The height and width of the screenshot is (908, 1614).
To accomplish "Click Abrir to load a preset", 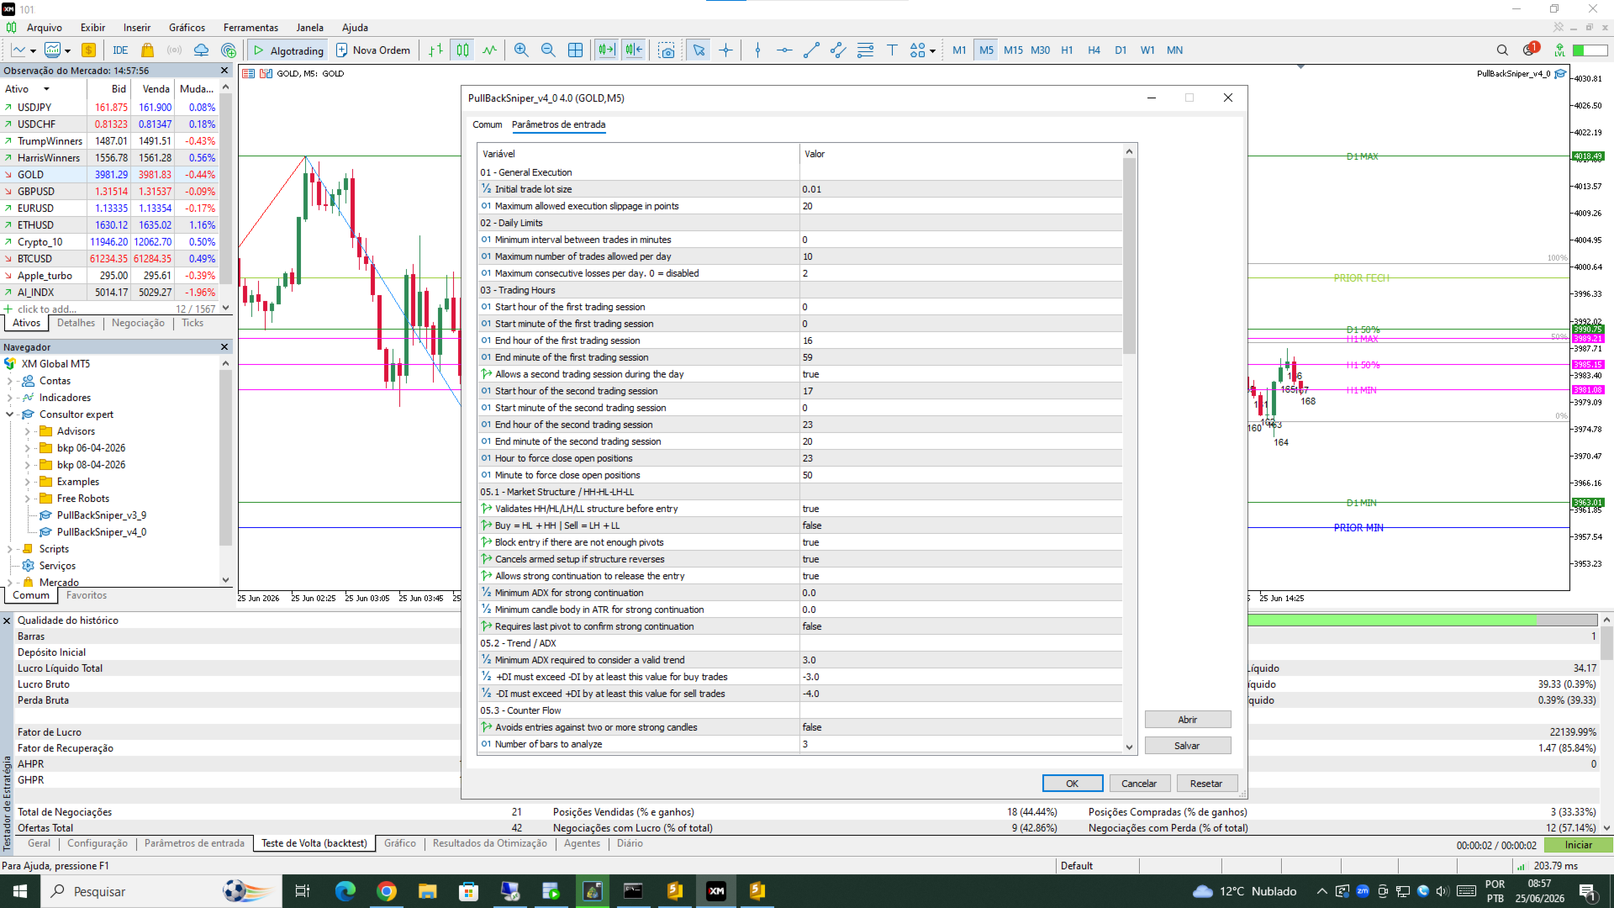I will (1188, 720).
